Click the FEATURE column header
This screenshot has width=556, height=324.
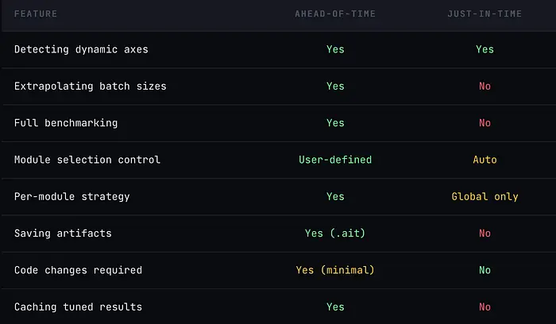pos(35,14)
